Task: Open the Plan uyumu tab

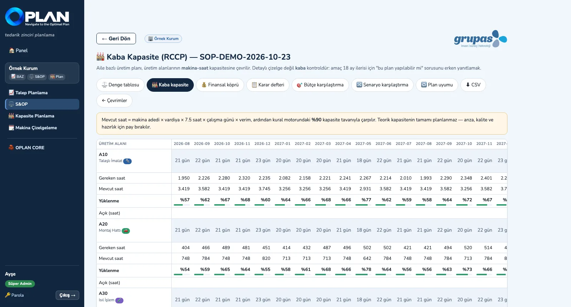Action: [x=437, y=85]
